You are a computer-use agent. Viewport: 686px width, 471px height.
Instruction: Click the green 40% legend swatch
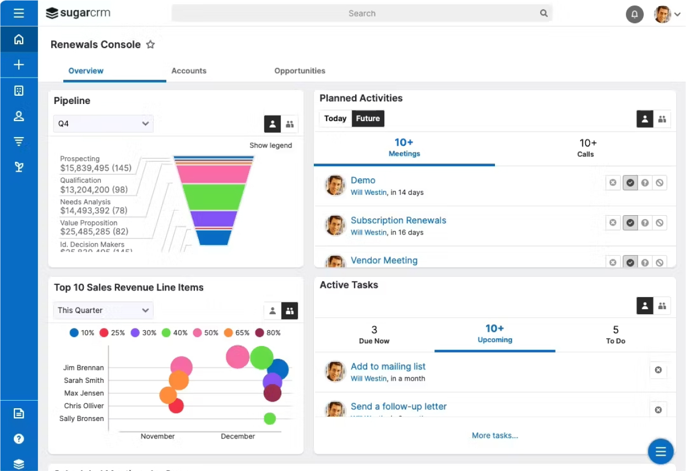click(166, 333)
